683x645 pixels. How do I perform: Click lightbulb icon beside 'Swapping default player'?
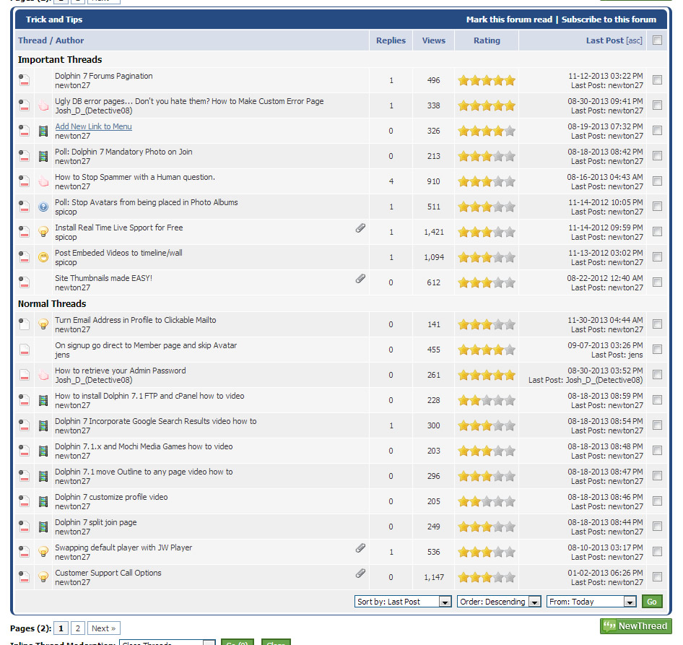click(x=43, y=552)
